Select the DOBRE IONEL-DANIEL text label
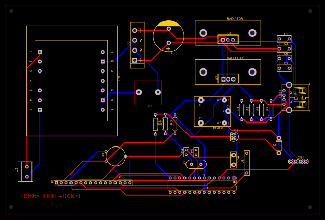This screenshot has width=325, height=220. point(51,197)
